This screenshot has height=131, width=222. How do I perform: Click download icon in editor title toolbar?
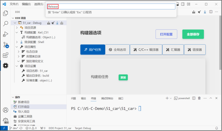click(x=205, y=12)
